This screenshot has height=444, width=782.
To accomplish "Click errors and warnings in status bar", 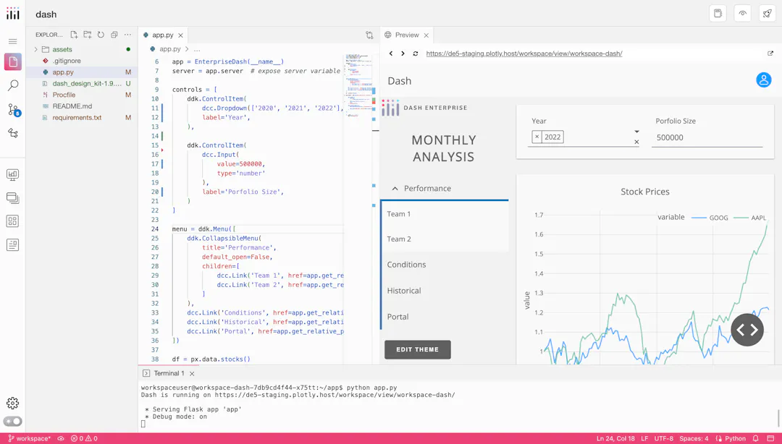I will click(x=84, y=438).
